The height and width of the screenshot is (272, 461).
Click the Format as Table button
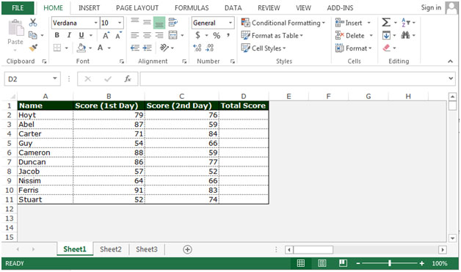(x=272, y=35)
